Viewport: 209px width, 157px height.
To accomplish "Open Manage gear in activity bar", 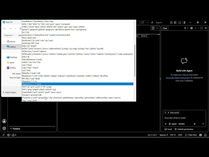I will [x=4, y=128].
